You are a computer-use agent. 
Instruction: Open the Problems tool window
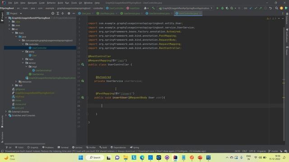48,147
